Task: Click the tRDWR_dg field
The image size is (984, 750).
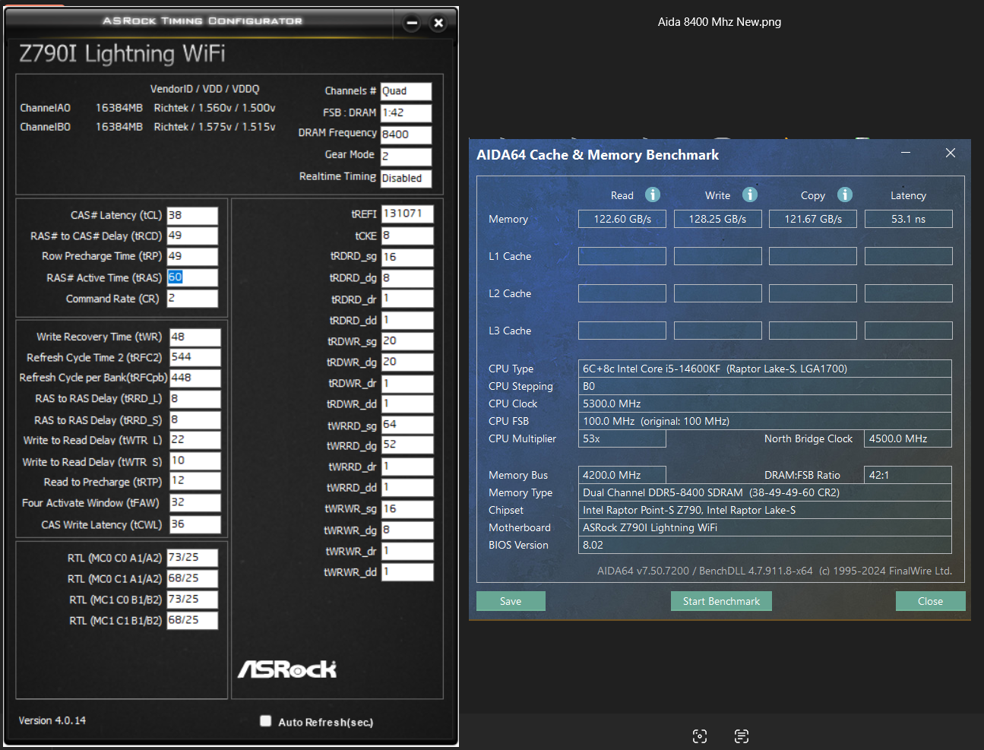Action: pyautogui.click(x=407, y=362)
